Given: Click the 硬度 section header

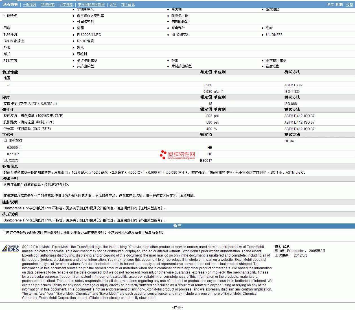Looking at the screenshot, I should [x=6, y=97].
